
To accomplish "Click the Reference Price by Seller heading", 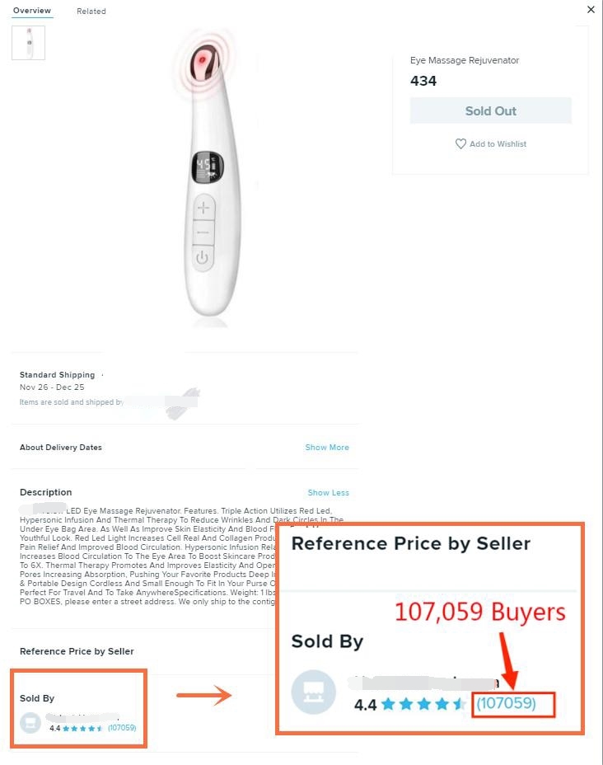I will pyautogui.click(x=77, y=651).
